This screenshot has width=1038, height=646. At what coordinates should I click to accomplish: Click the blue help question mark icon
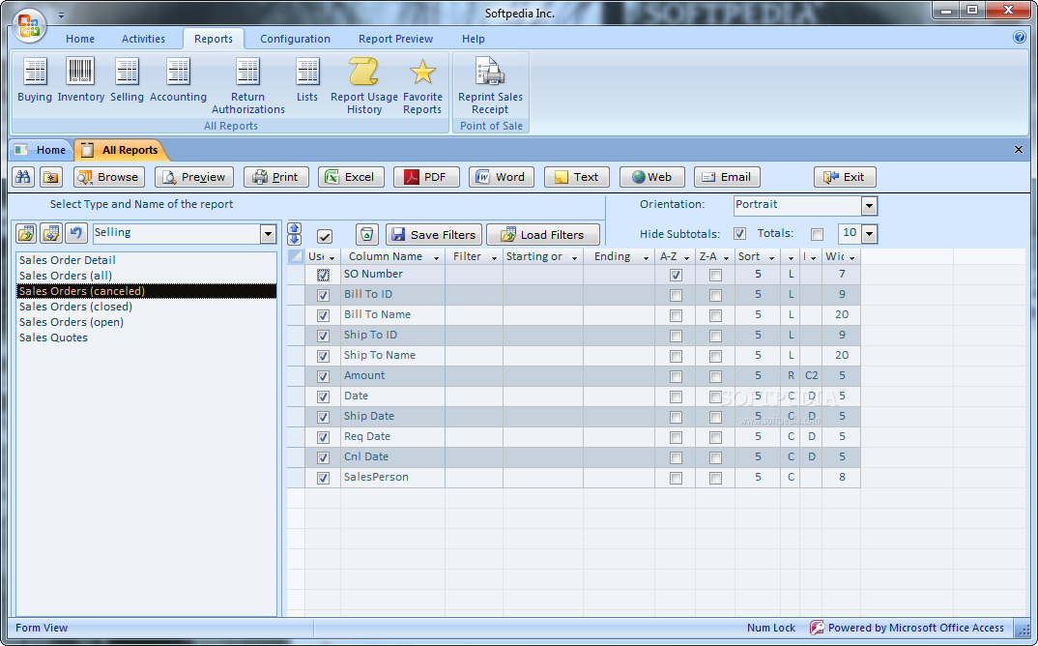pyautogui.click(x=1020, y=37)
